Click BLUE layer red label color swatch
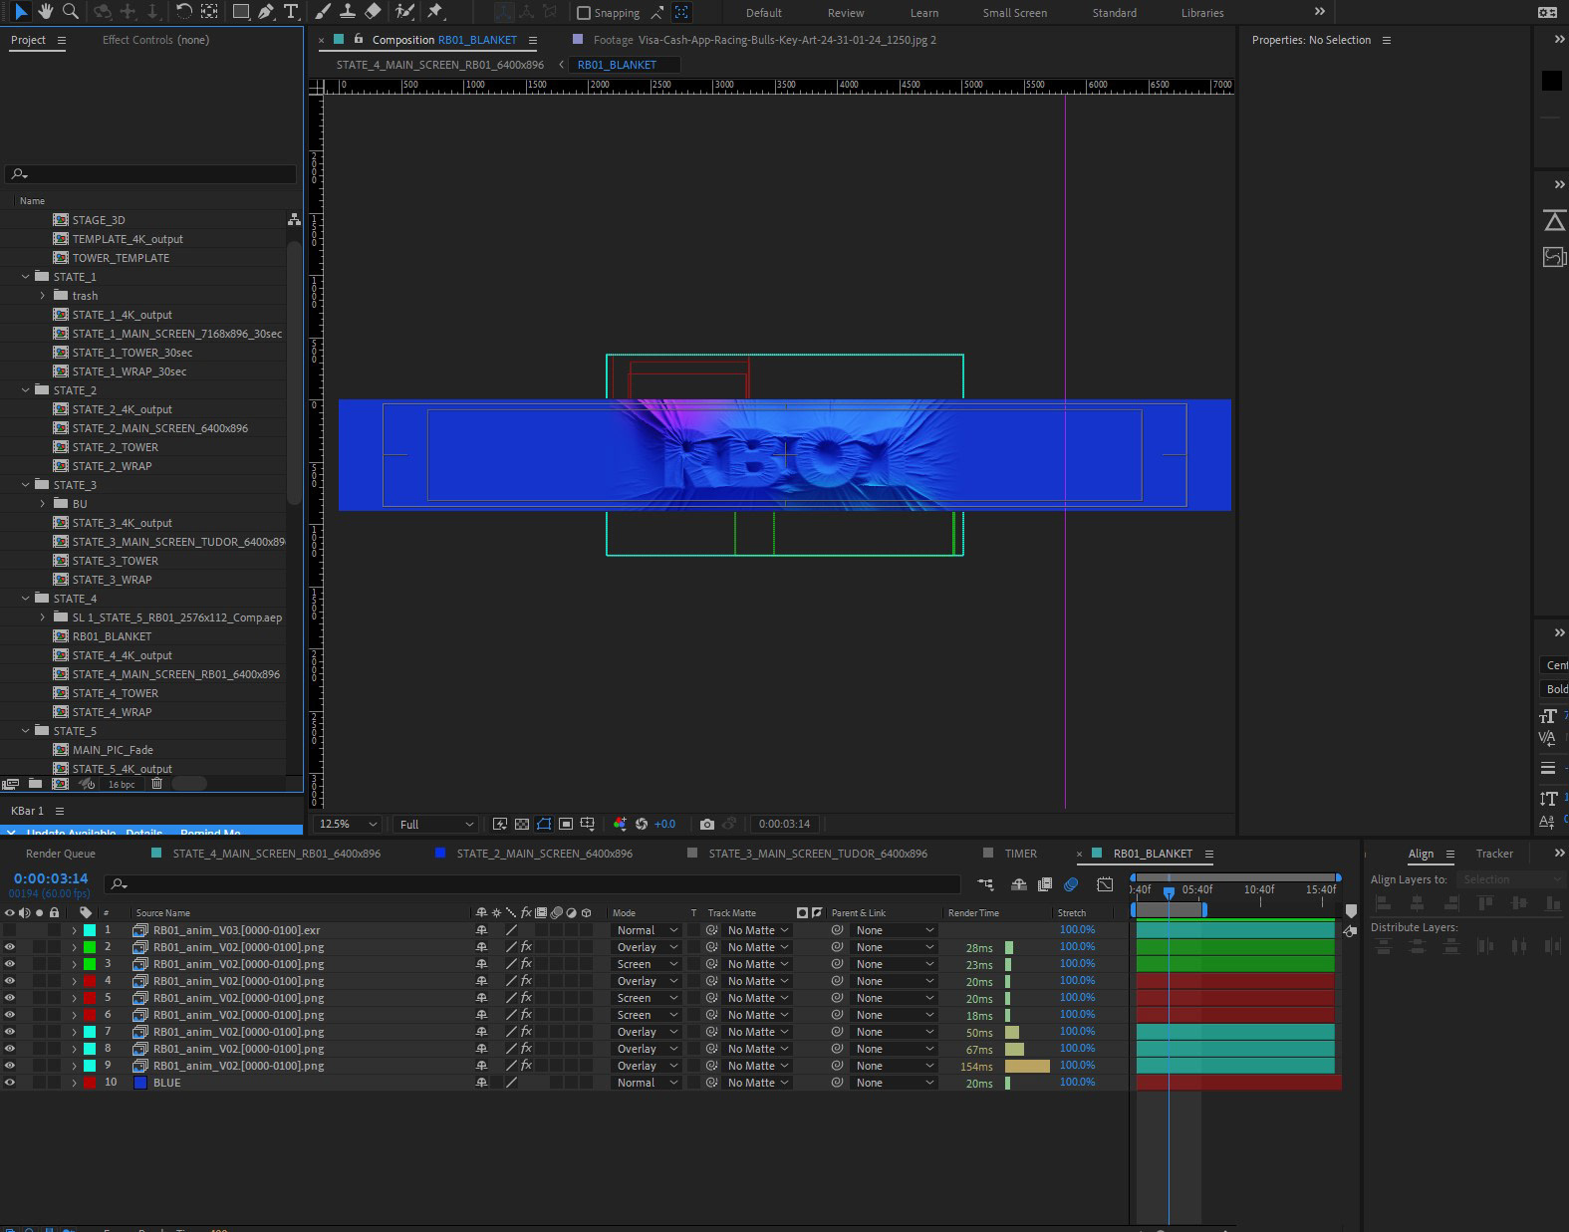 [90, 1083]
